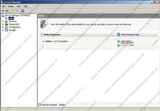Select the Storage tree item
This screenshot has height=111, width=160.
[x=12, y=30]
